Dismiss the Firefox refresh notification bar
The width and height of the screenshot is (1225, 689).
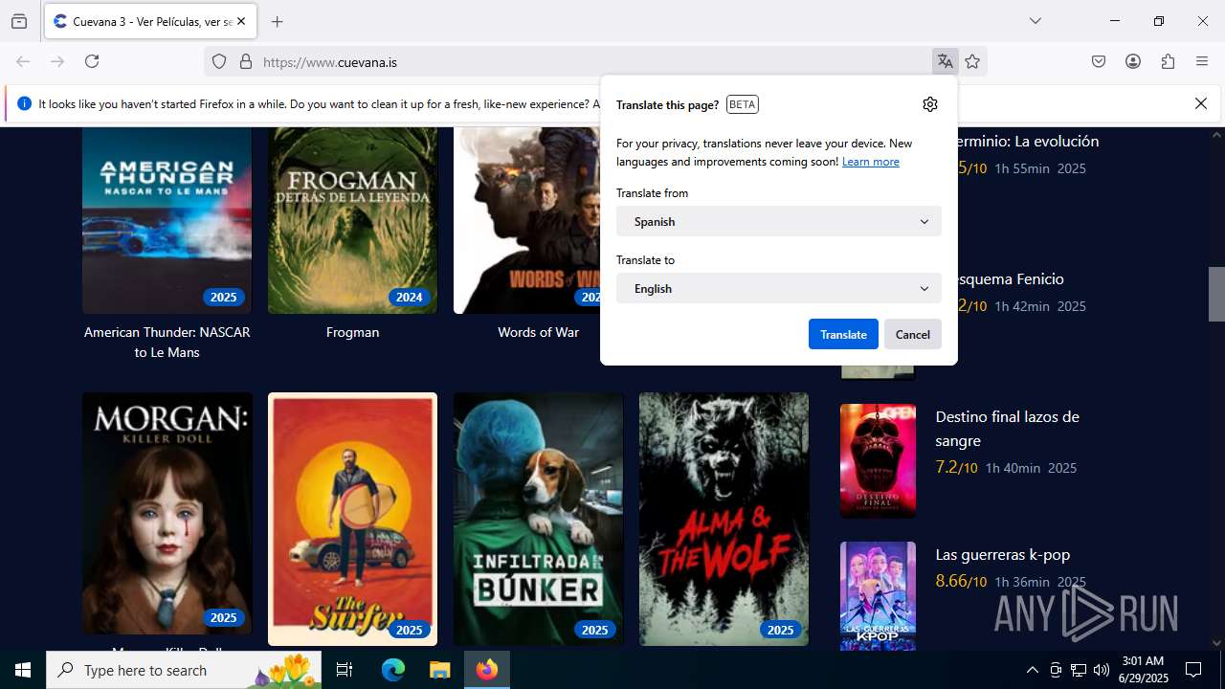pyautogui.click(x=1201, y=103)
